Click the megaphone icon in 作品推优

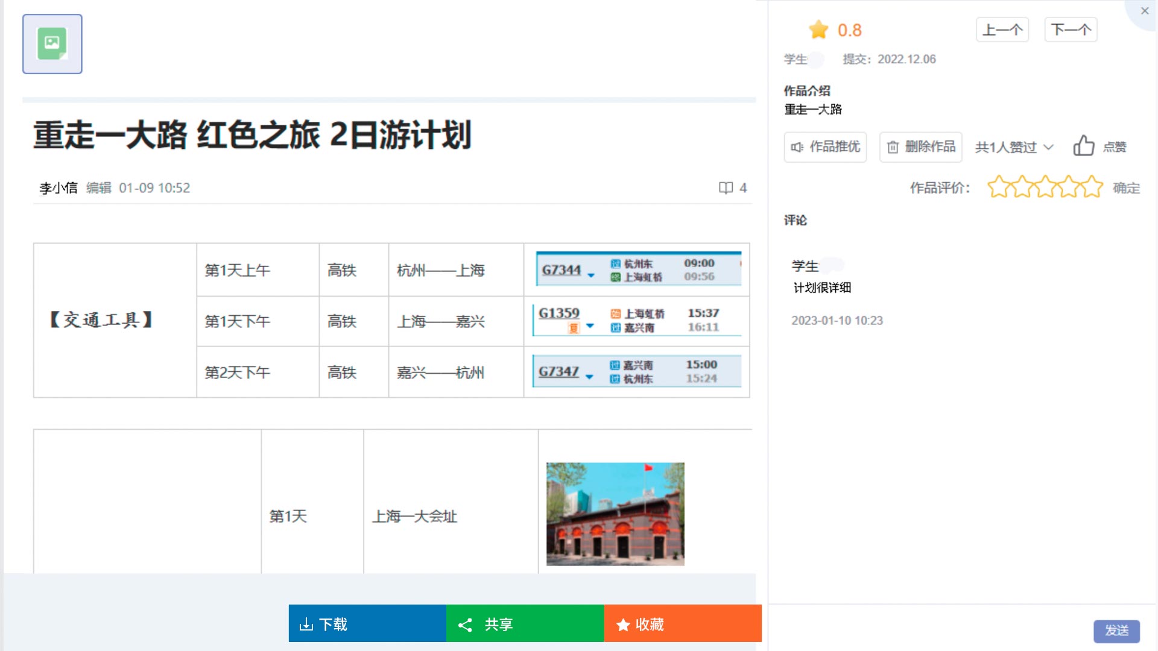click(797, 147)
